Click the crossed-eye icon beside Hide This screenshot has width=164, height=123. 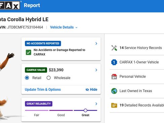point(87,90)
